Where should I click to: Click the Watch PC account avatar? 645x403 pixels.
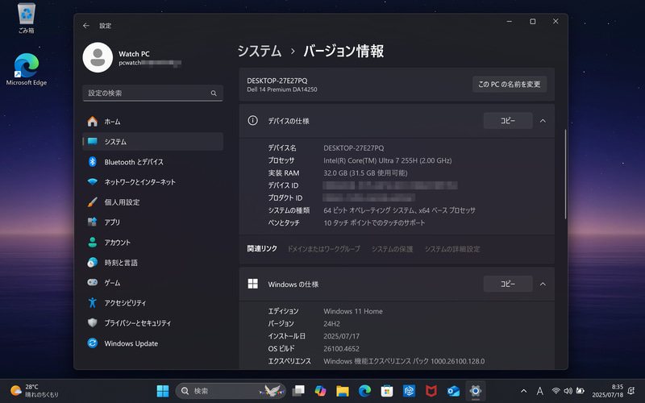tap(98, 57)
